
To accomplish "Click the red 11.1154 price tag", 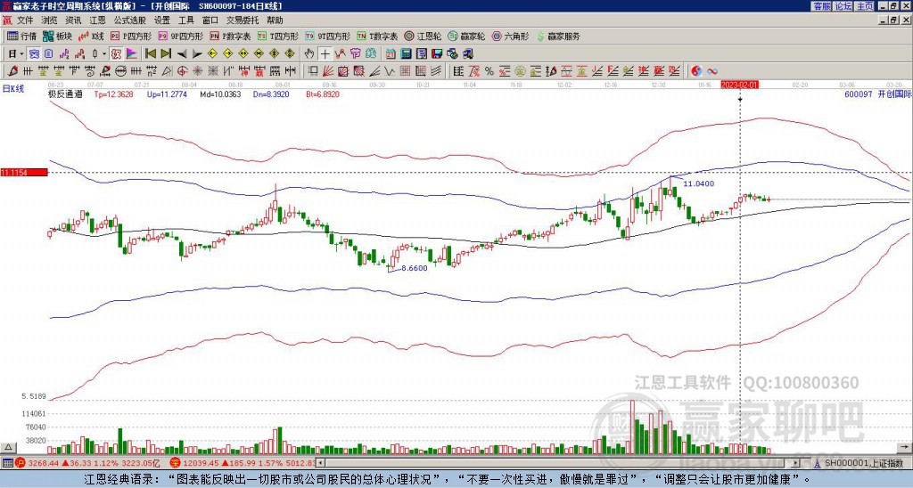I will click(24, 173).
